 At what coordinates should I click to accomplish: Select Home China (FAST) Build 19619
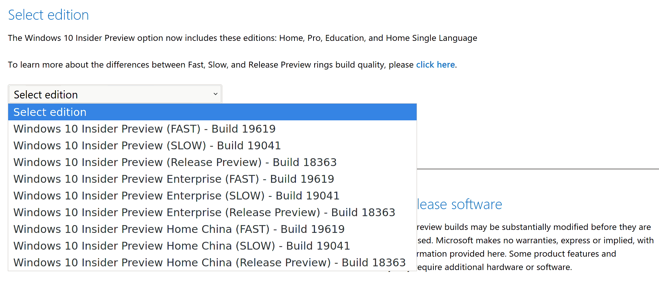[179, 229]
